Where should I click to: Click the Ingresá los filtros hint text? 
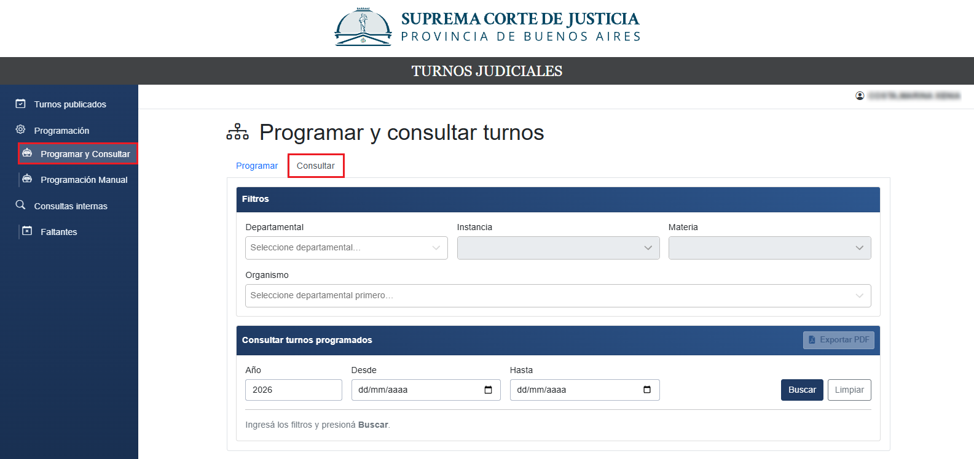tap(318, 425)
